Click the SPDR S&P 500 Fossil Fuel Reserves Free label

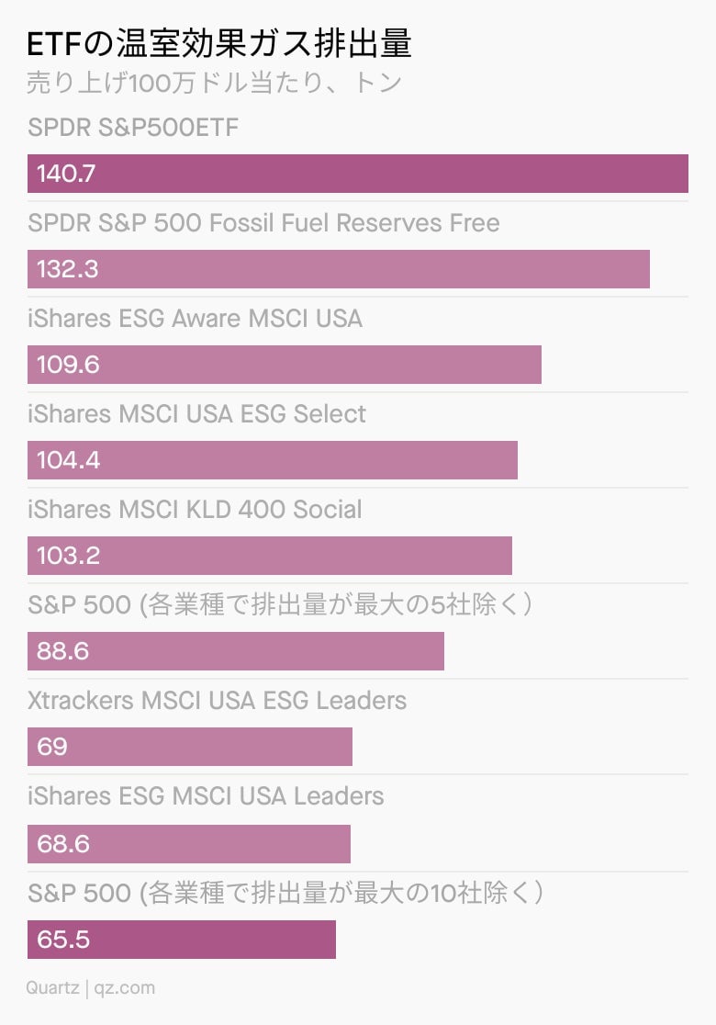263,223
